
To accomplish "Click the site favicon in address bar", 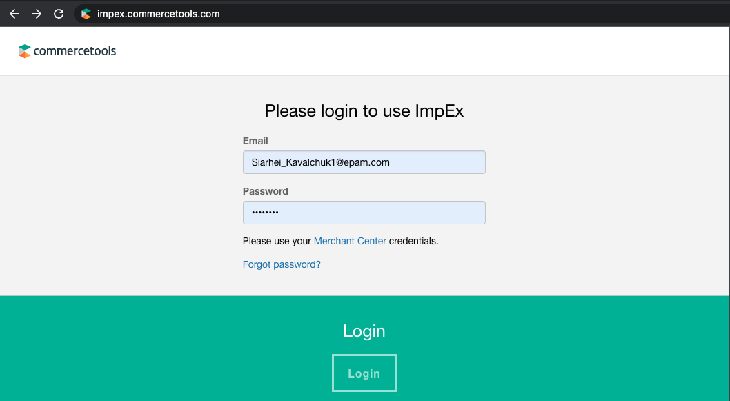I will point(86,14).
